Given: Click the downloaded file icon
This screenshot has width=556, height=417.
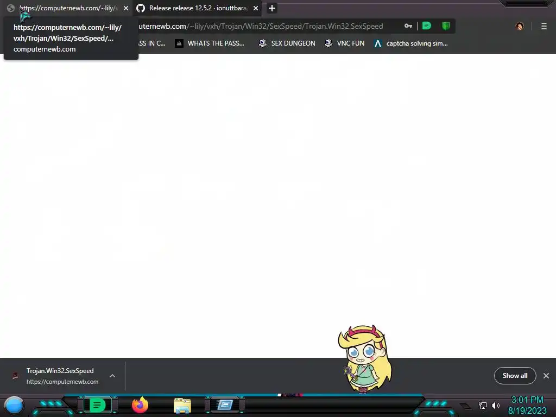Looking at the screenshot, I should (x=15, y=376).
